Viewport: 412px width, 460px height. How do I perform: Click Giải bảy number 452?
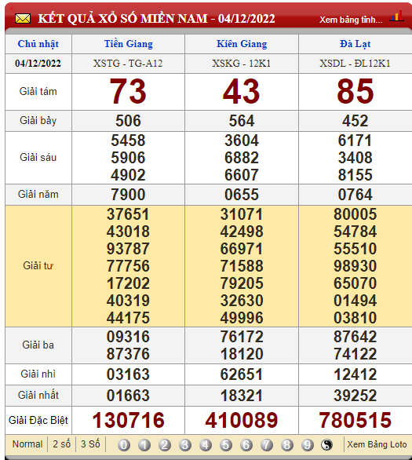click(x=355, y=121)
